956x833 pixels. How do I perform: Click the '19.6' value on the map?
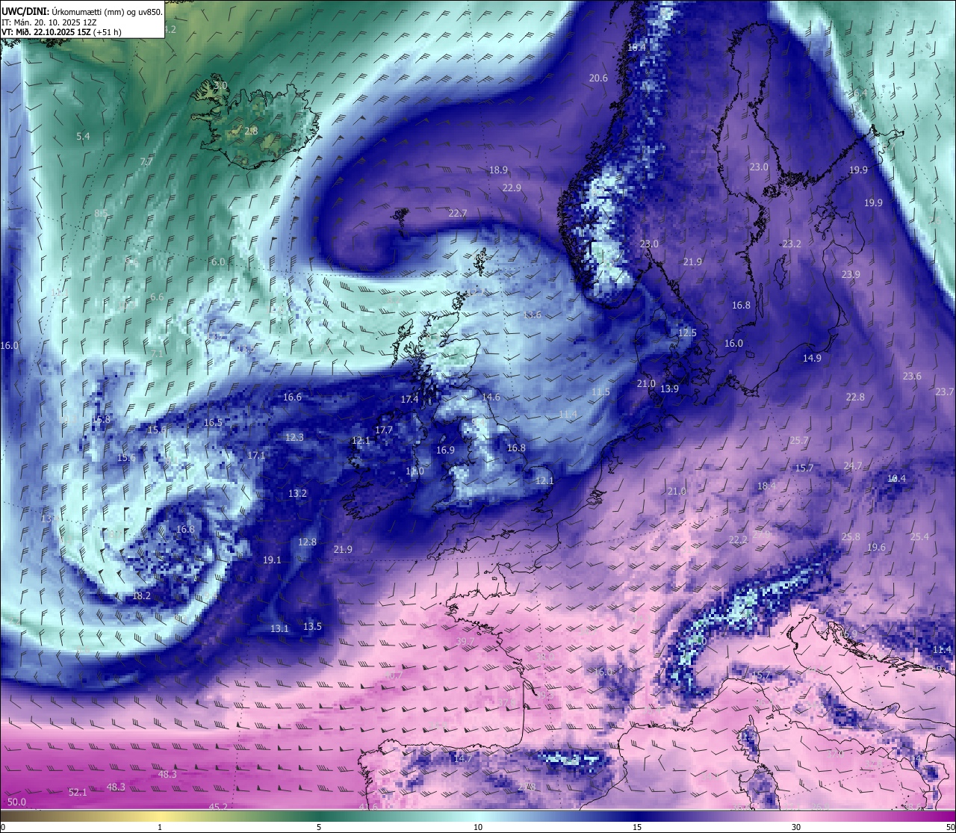876,547
